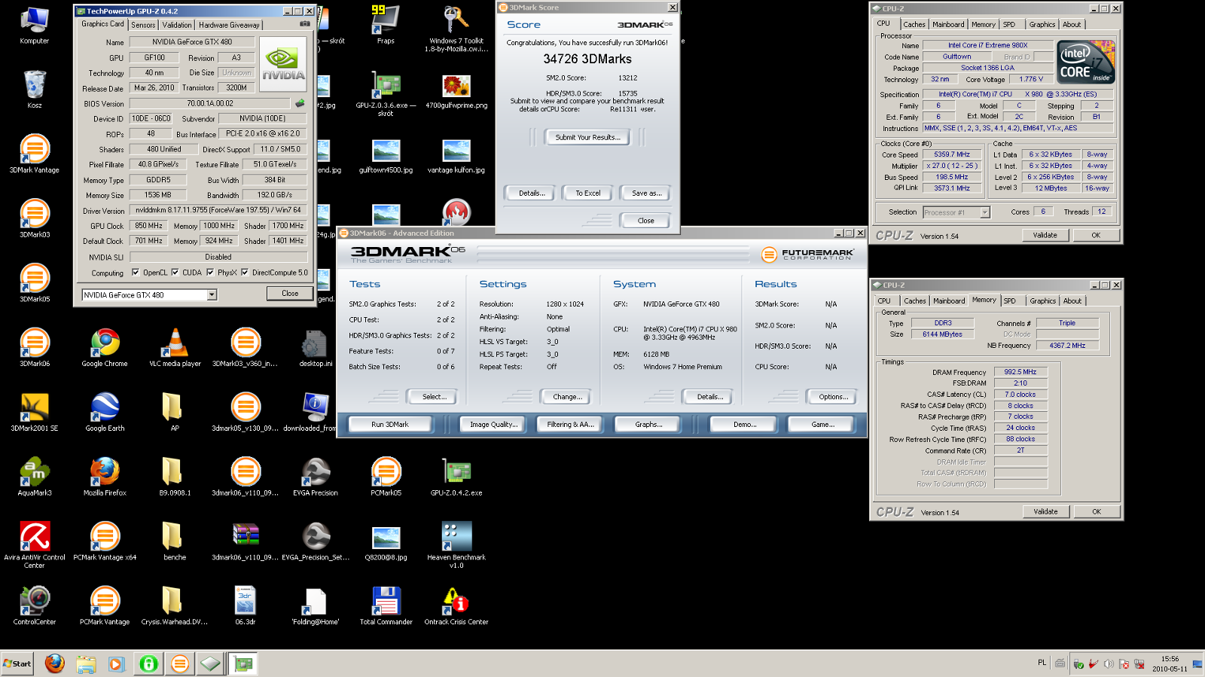The height and width of the screenshot is (677, 1205).
Task: Click Options... under Results in 3DMark06
Action: point(833,397)
